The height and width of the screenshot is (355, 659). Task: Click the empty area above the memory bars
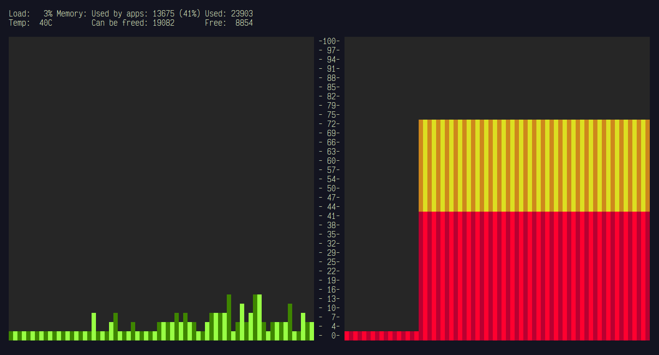(x=497, y=77)
